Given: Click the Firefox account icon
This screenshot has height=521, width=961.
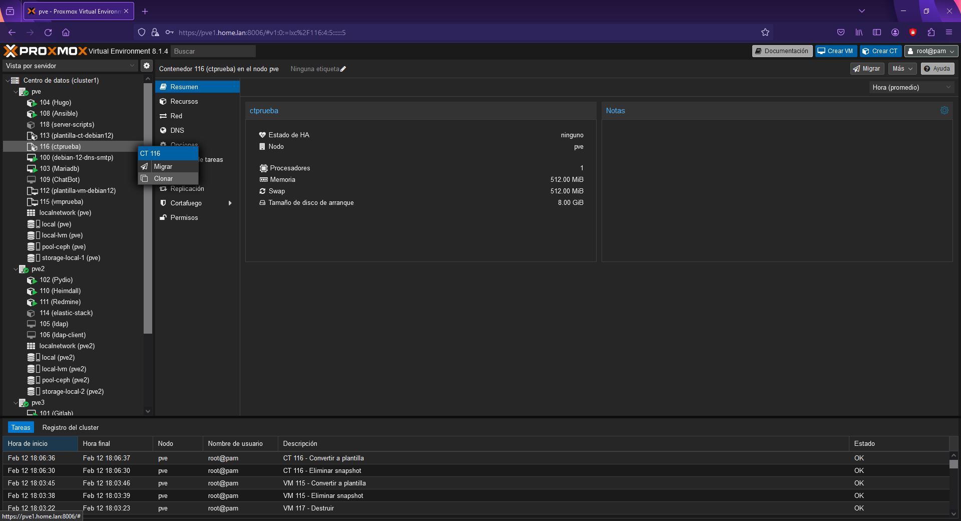Looking at the screenshot, I should (x=895, y=33).
